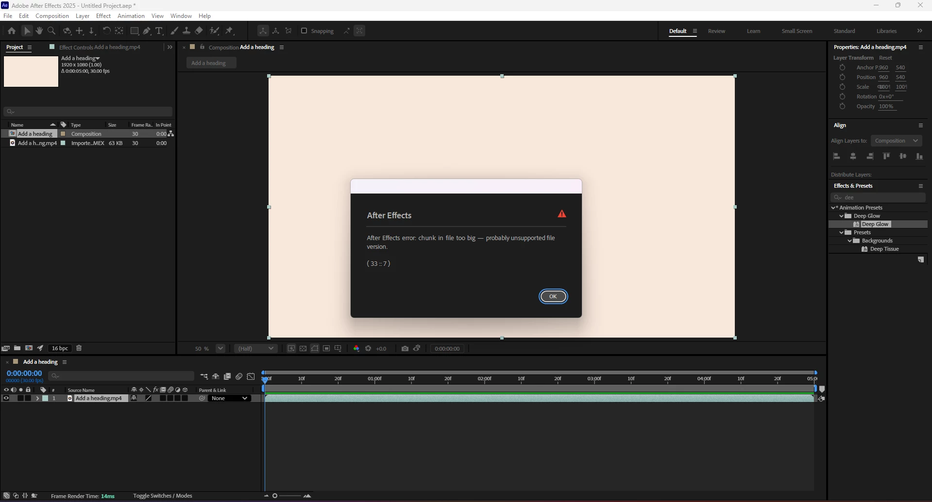The image size is (932, 502).
Task: Open the Graph Editor in timeline
Action: (251, 376)
